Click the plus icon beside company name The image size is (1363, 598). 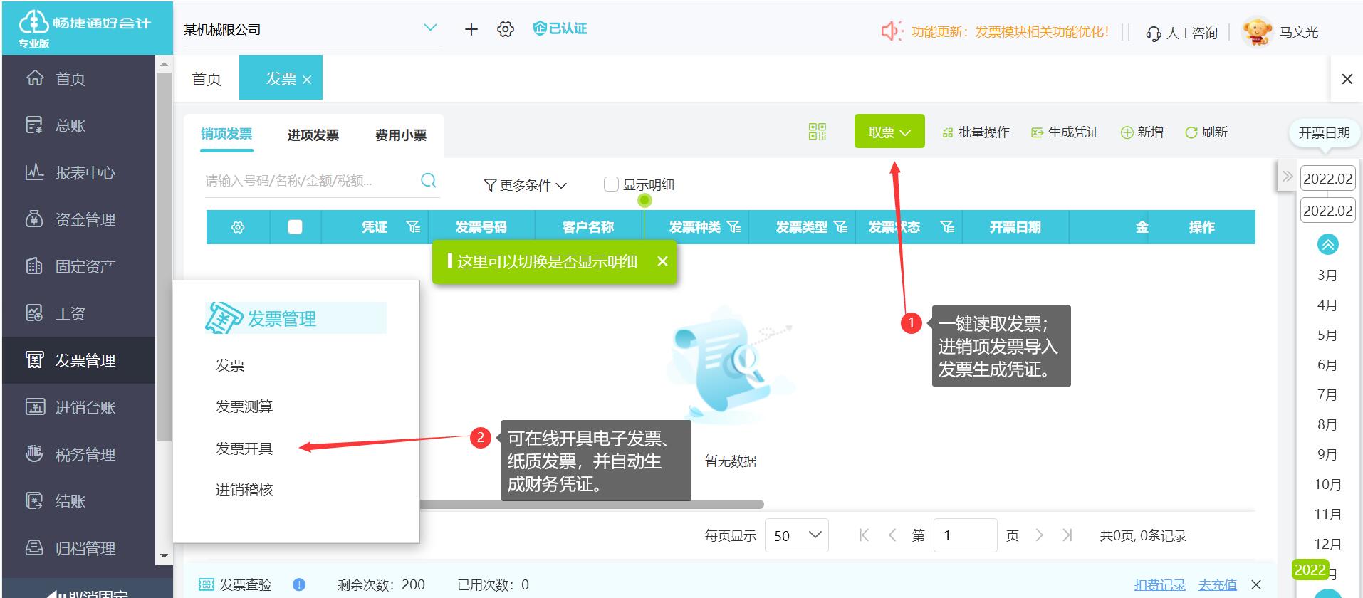tap(471, 29)
